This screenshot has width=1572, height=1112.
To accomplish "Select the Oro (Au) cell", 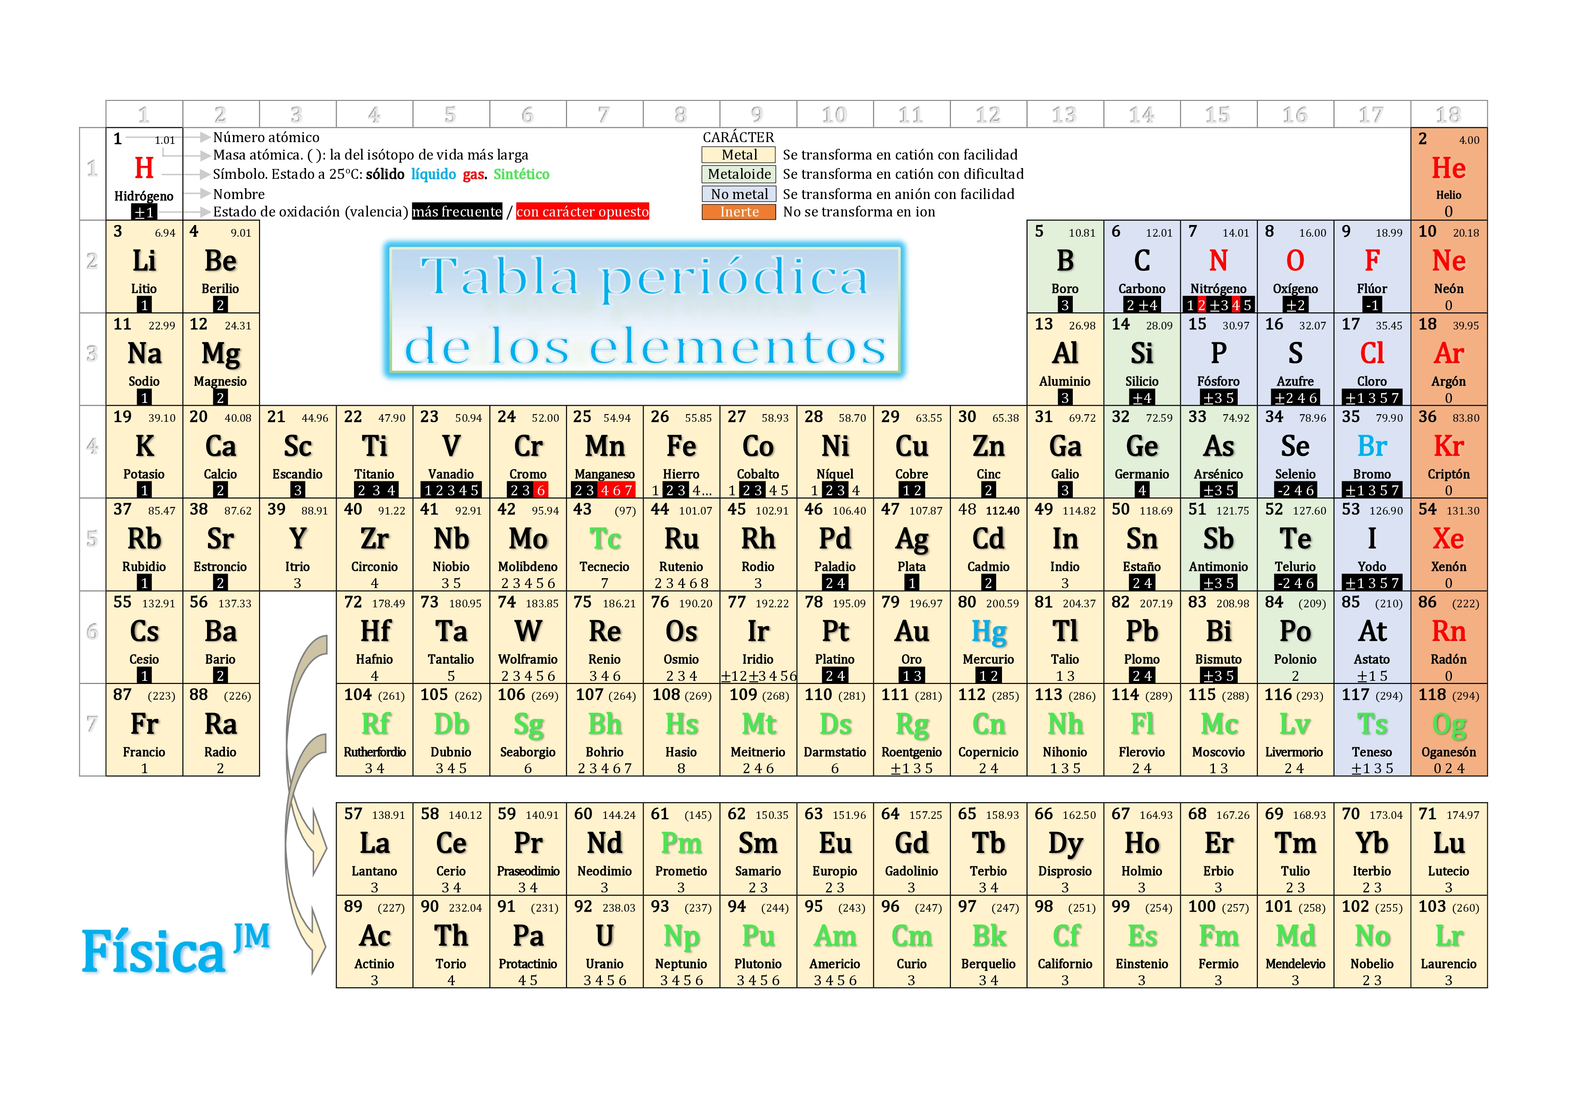I will coord(912,637).
